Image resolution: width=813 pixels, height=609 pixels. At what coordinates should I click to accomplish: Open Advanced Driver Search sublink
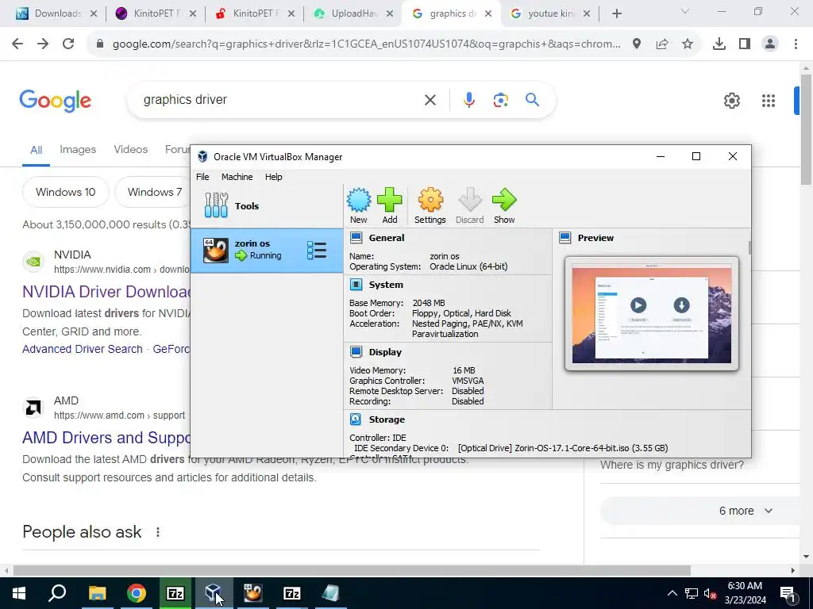click(x=83, y=349)
